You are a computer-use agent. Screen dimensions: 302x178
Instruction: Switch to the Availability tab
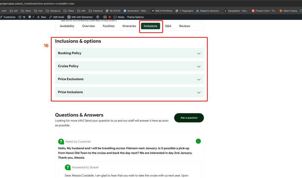(x=67, y=26)
